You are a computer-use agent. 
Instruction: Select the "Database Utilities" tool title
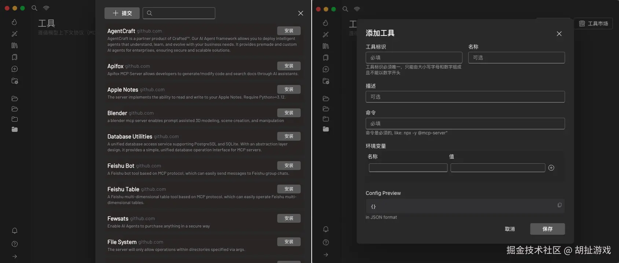tap(130, 137)
